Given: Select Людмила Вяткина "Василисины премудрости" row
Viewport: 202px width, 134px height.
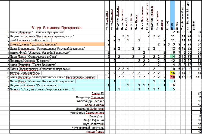Looking at the screenshot, I should pos(57,36).
